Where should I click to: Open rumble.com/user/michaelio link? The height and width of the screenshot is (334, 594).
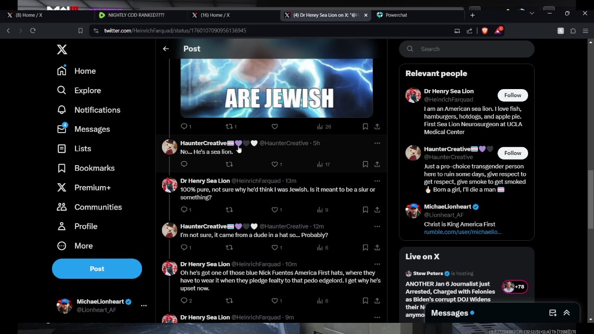(x=463, y=232)
